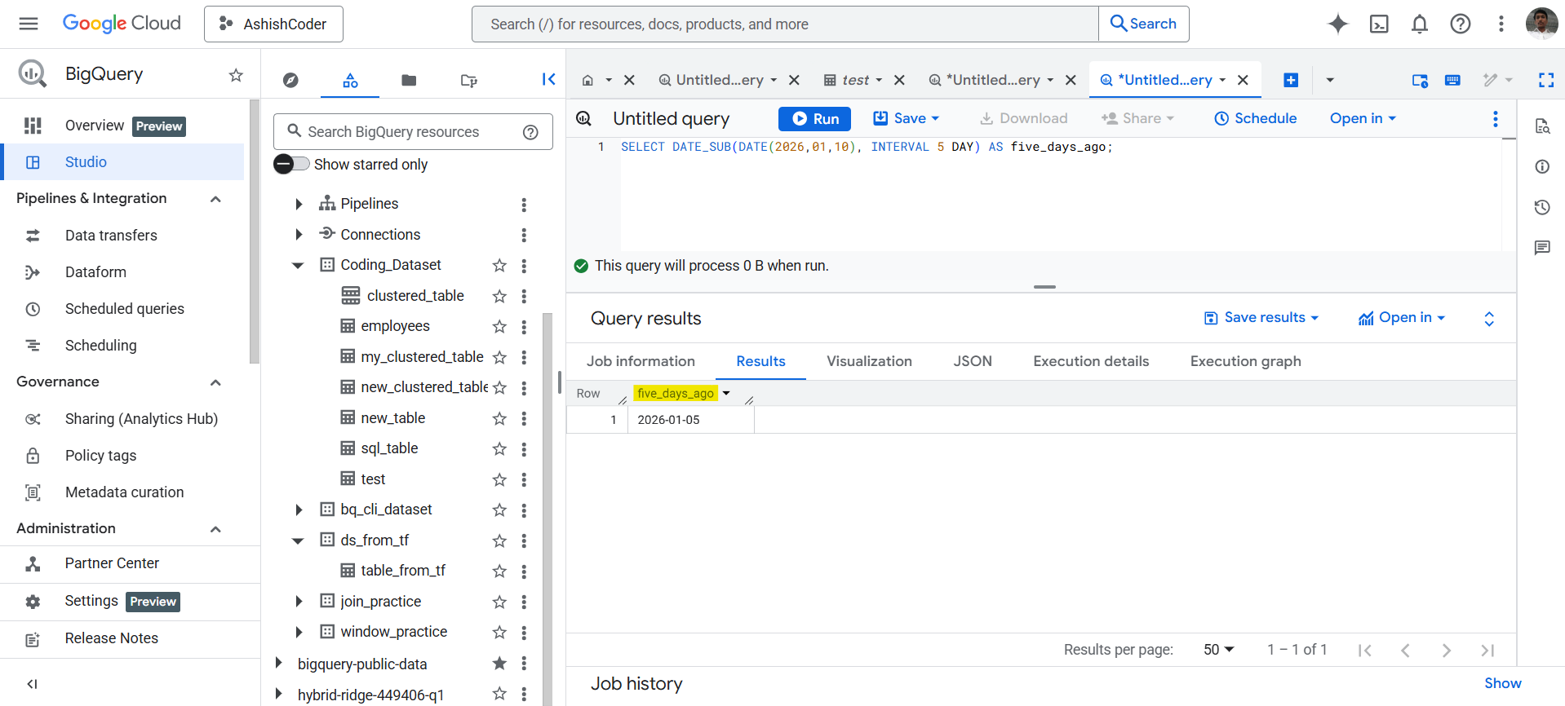Open Gemini AI assistant sparkle icon
The image size is (1565, 706).
pos(1338,24)
